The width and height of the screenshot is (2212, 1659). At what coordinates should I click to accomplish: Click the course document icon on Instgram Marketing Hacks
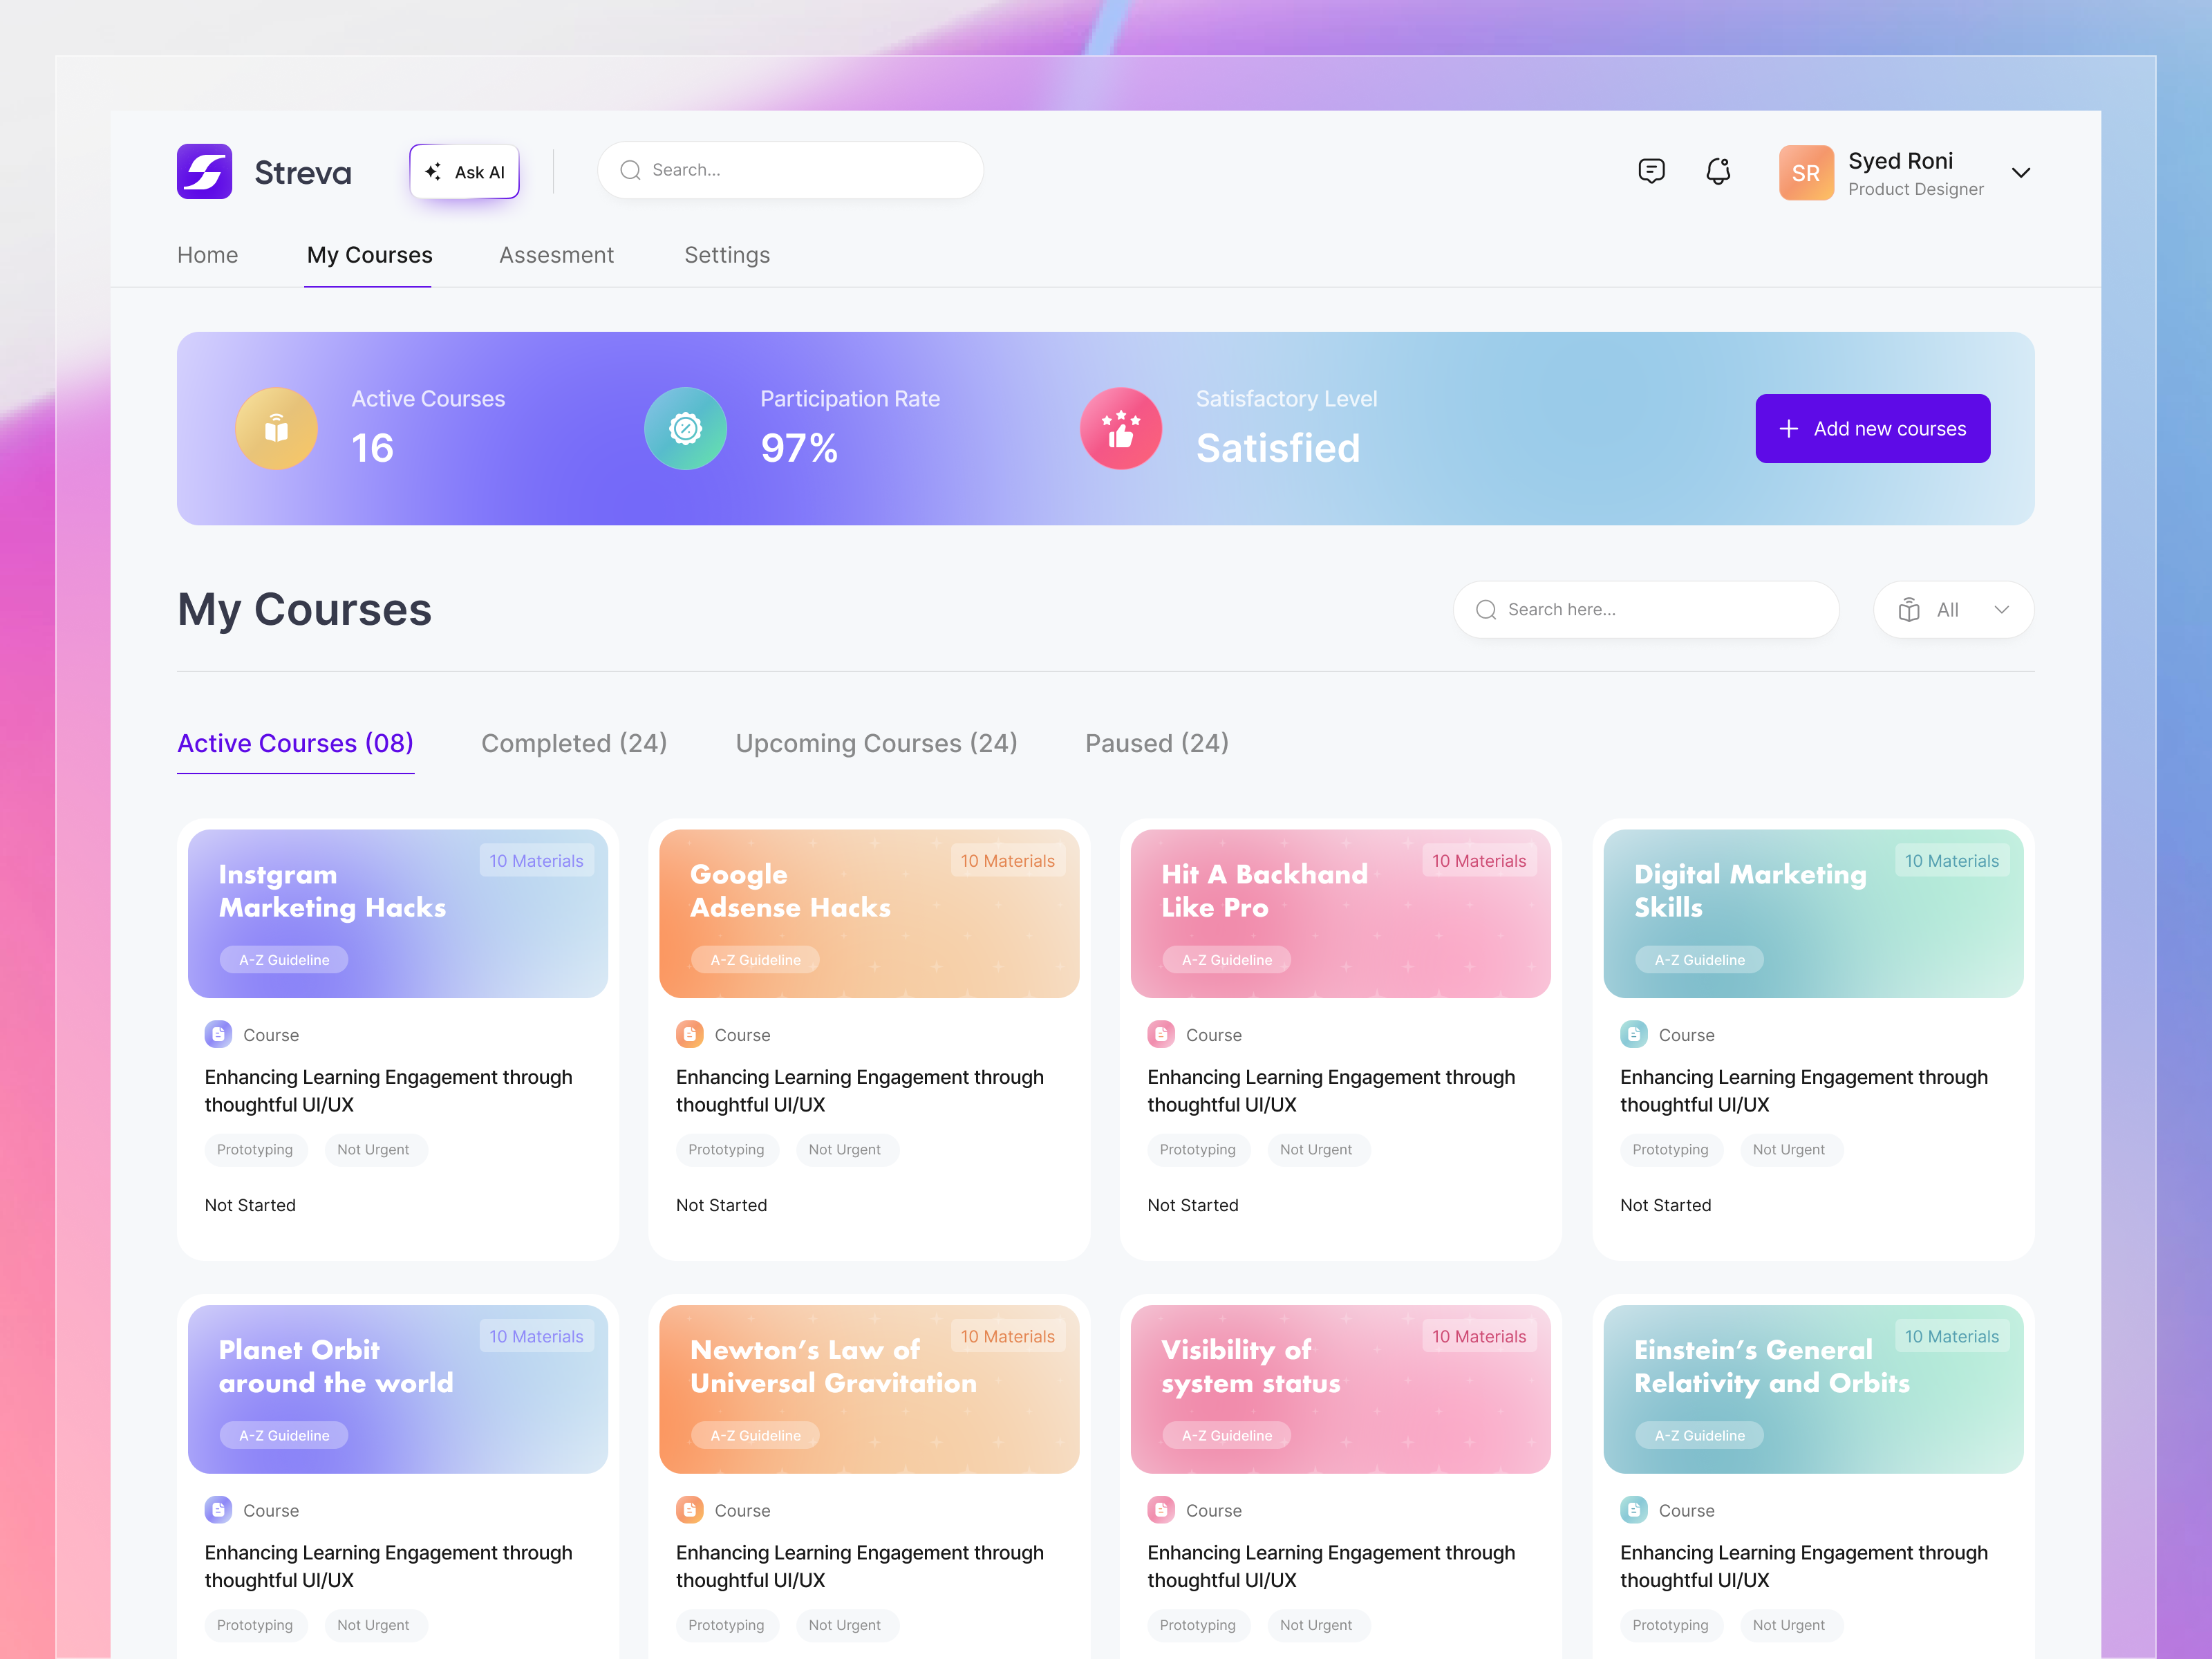click(218, 1034)
